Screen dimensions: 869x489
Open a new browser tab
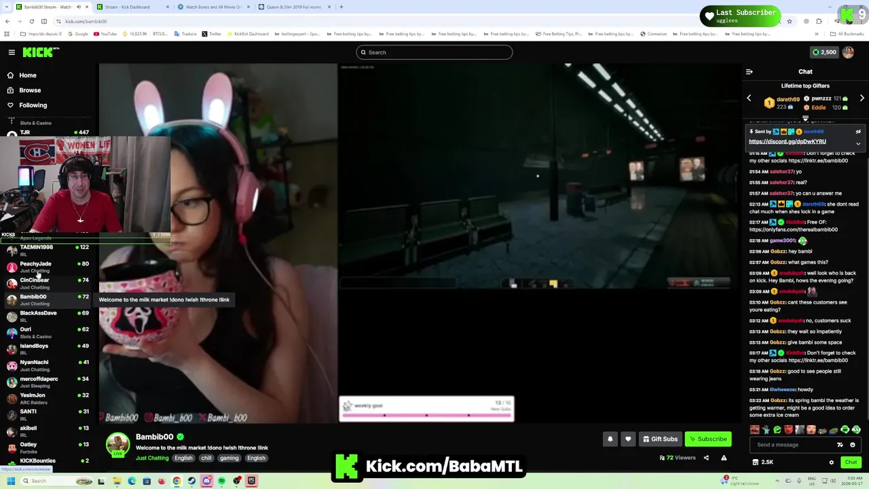point(341,7)
